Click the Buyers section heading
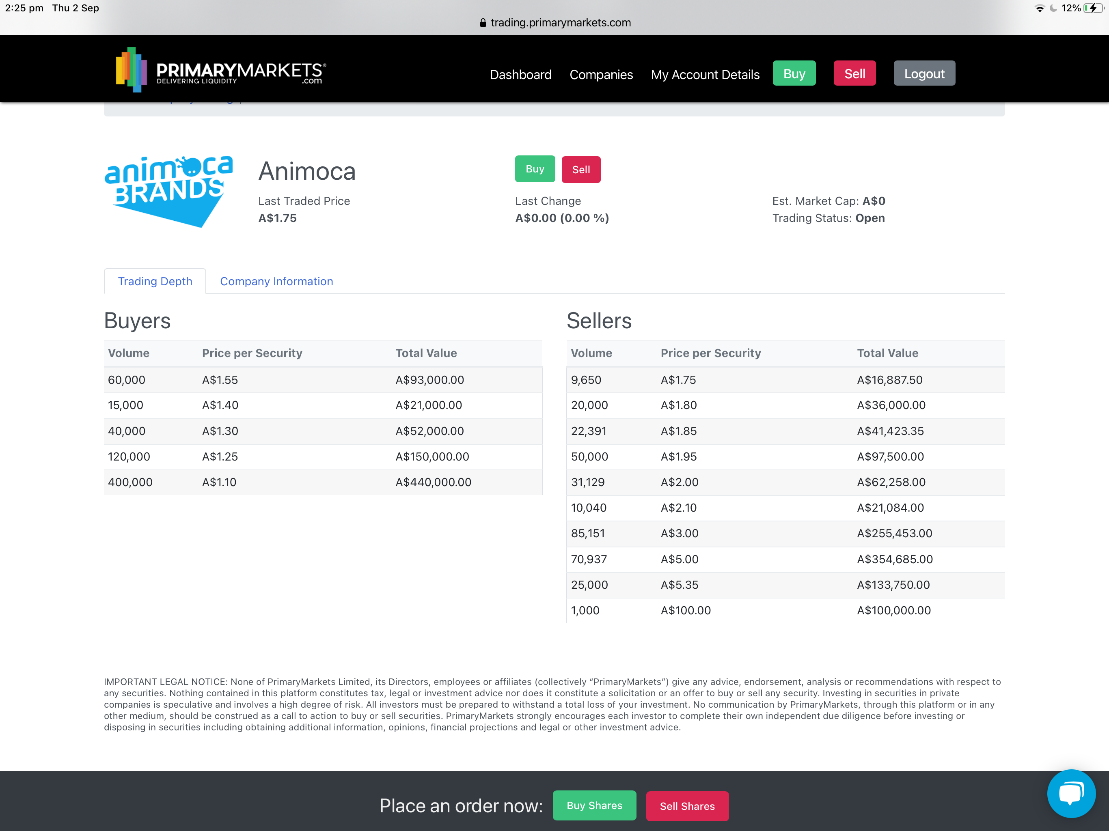The height and width of the screenshot is (831, 1109). tap(137, 321)
